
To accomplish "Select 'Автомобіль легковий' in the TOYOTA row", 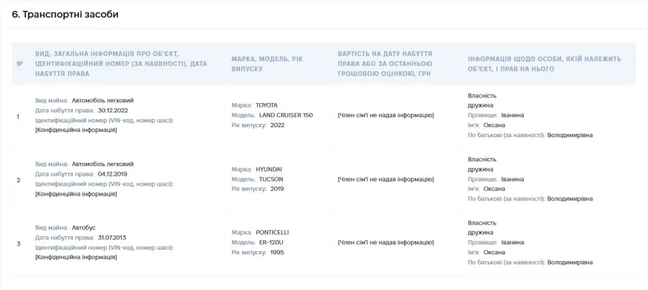I will pyautogui.click(x=103, y=100).
